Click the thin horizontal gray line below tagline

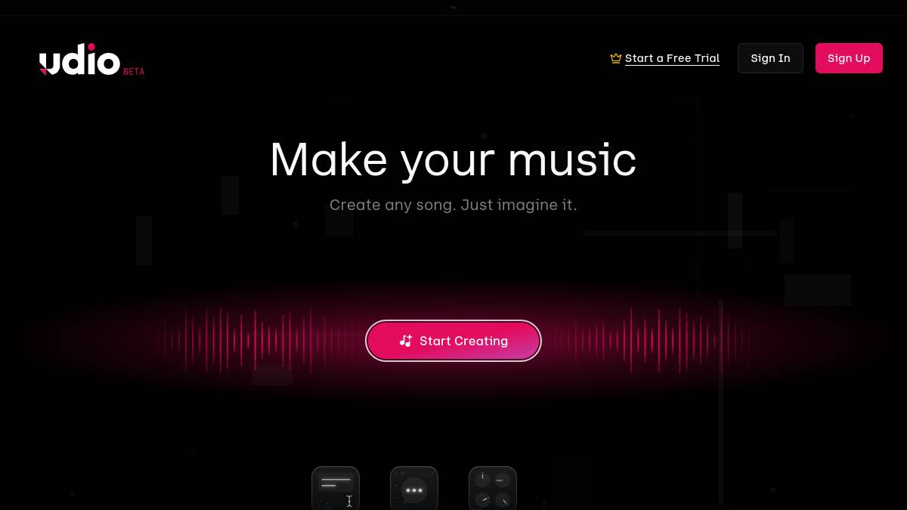click(679, 233)
